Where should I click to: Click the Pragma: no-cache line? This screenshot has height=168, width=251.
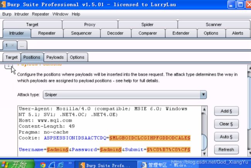tap(44, 132)
